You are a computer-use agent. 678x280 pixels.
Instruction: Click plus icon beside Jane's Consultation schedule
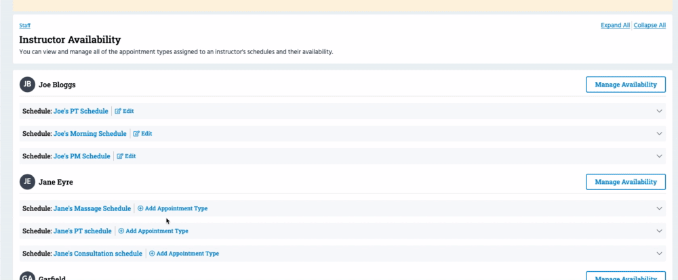[152, 254]
